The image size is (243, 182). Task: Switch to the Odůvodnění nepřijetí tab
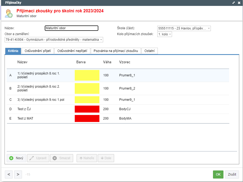click(x=72, y=51)
